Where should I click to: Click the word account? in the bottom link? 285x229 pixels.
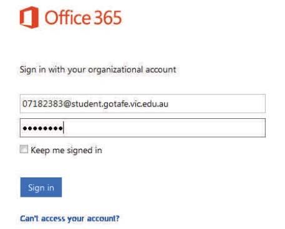click(103, 218)
